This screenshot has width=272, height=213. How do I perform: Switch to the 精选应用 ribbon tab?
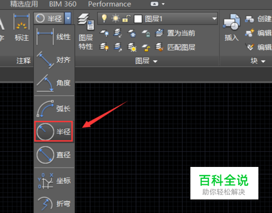click(x=24, y=4)
